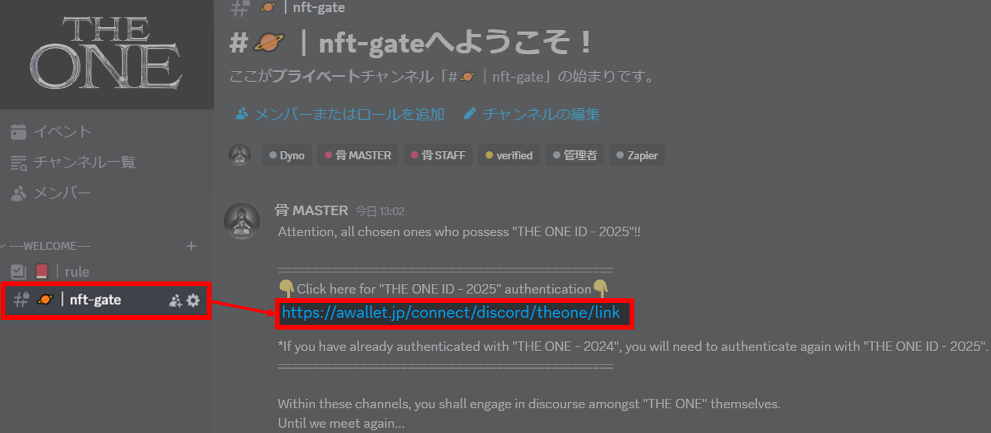
Task: Add a channel to the WELCOME category
Action: click(x=192, y=246)
